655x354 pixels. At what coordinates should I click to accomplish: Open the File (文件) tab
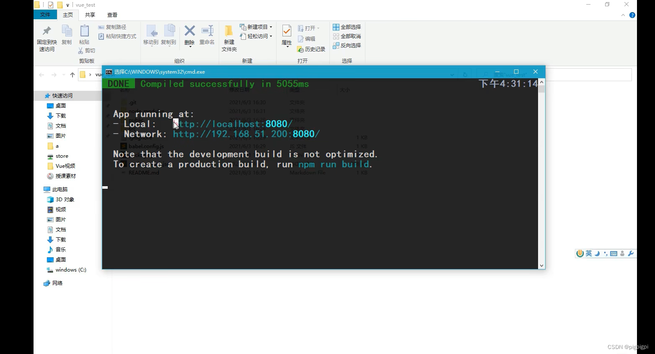tap(45, 15)
